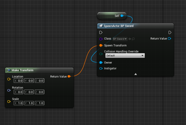Edit Scale Z value field
186x125 pixels.
39,103
